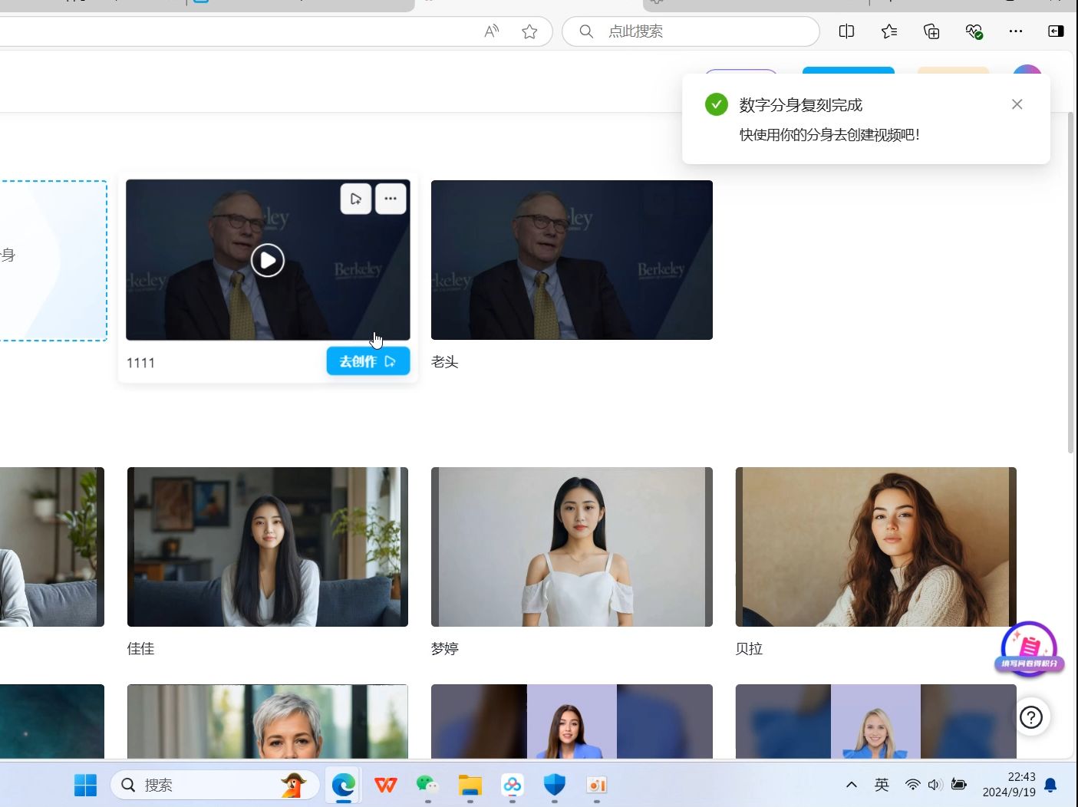Screen dimensions: 1078x807
Task: Click the 填写问卷得积分 floating widget
Action: point(1029,649)
